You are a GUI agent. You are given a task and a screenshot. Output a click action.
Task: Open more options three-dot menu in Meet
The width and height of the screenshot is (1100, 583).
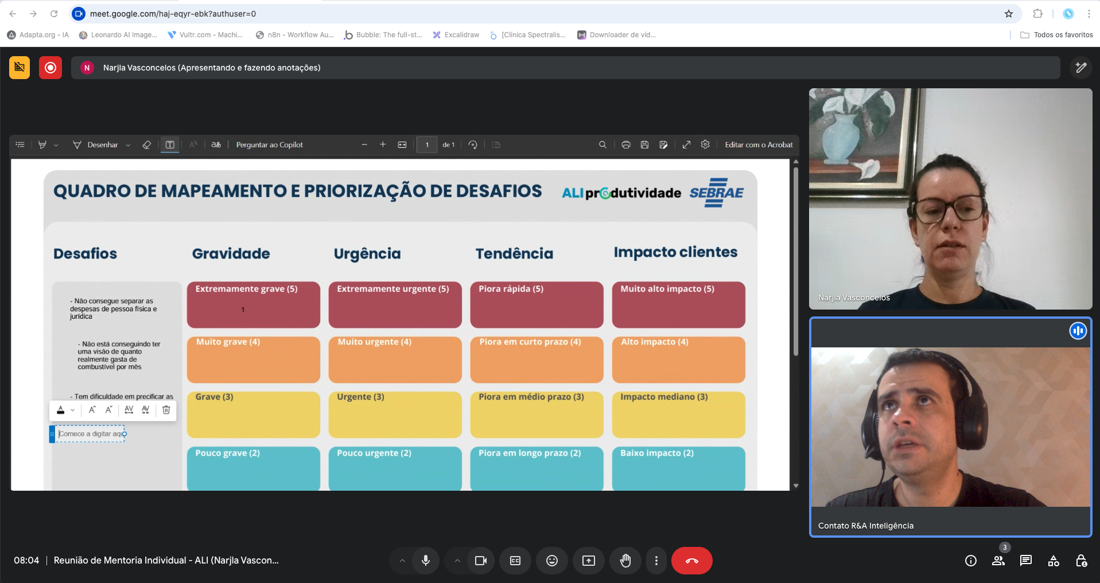pos(656,561)
